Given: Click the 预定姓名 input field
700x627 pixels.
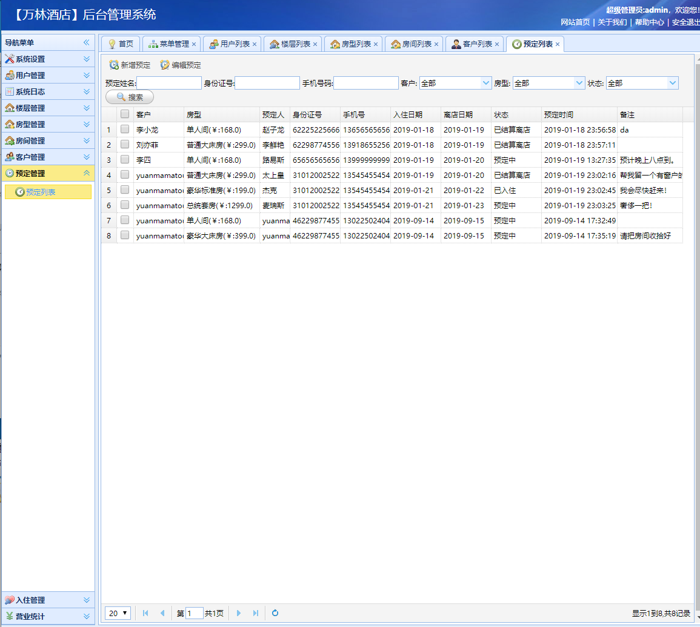Looking at the screenshot, I should click(169, 83).
